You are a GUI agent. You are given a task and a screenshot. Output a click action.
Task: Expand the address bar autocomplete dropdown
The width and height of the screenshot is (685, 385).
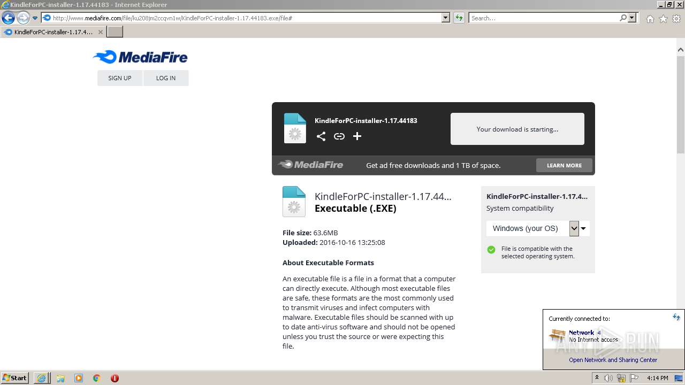coord(446,18)
